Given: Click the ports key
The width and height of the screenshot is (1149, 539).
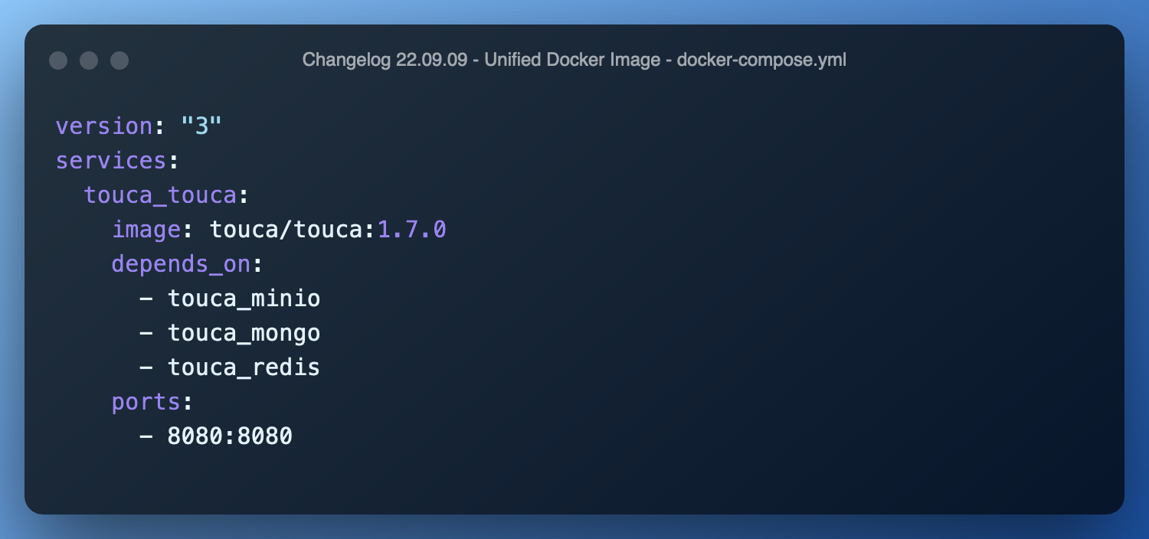Looking at the screenshot, I should click(146, 403).
